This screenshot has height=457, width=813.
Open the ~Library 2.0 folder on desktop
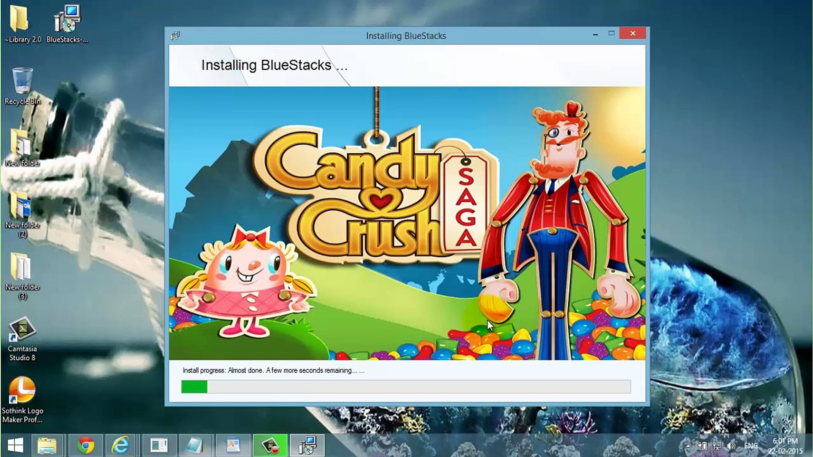[22, 24]
